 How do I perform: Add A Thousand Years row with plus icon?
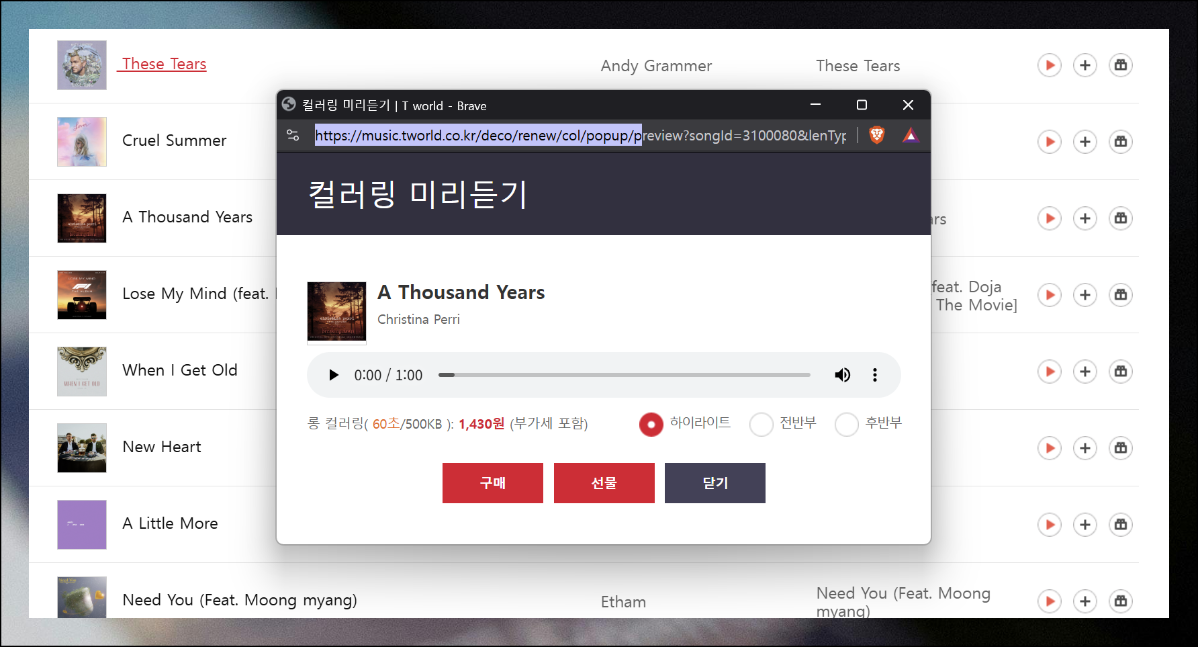pyautogui.click(x=1085, y=218)
